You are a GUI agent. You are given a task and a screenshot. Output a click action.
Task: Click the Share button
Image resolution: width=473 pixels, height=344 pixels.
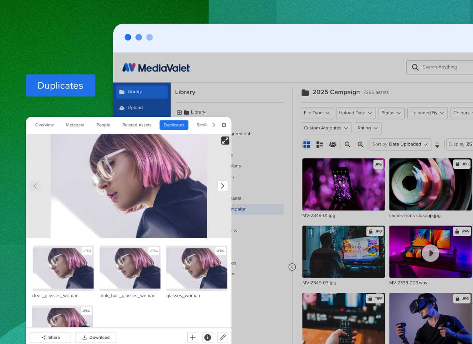pos(50,337)
